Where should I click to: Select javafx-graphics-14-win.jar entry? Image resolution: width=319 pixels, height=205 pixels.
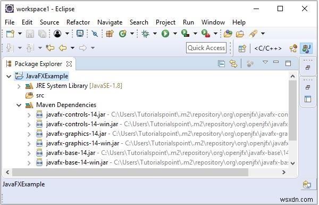pos(82,143)
